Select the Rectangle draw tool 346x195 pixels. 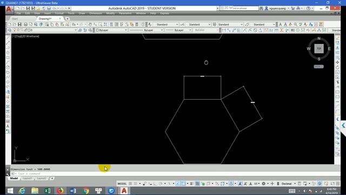pos(8,57)
